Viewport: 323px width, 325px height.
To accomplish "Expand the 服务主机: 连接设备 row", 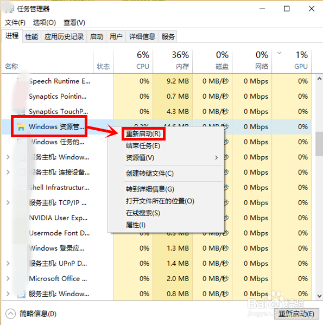I will coord(8,172).
